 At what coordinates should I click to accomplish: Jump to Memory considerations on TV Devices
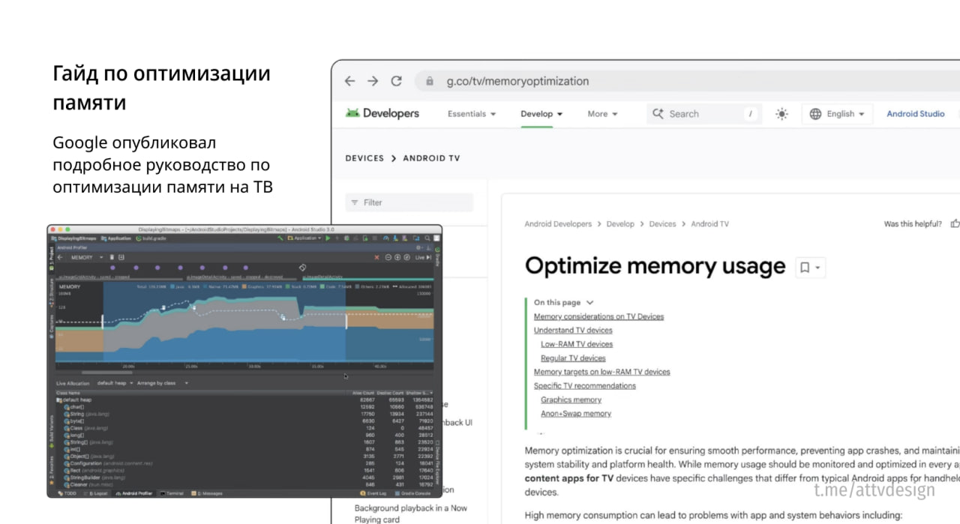[598, 316]
